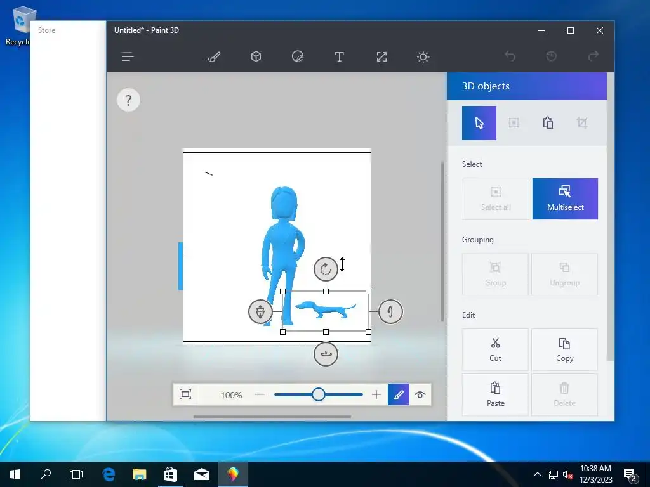Open the notification action center icon
The height and width of the screenshot is (487, 650).
pos(630,475)
